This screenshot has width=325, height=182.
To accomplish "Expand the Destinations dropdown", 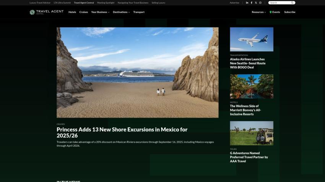I will (121, 12).
